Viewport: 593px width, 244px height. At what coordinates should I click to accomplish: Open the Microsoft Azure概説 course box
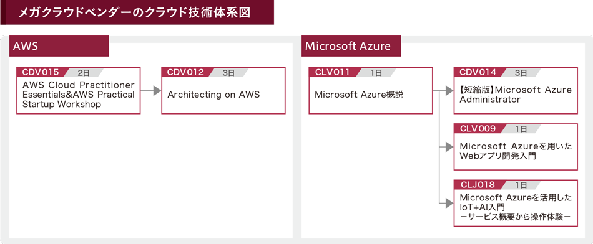tap(371, 91)
